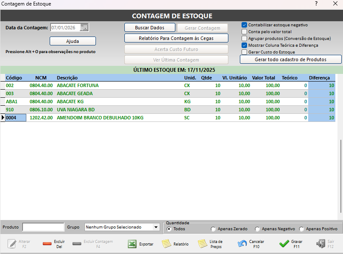Click the red Excluir minus icon
The width and height of the screenshot is (343, 254).
coord(47,244)
